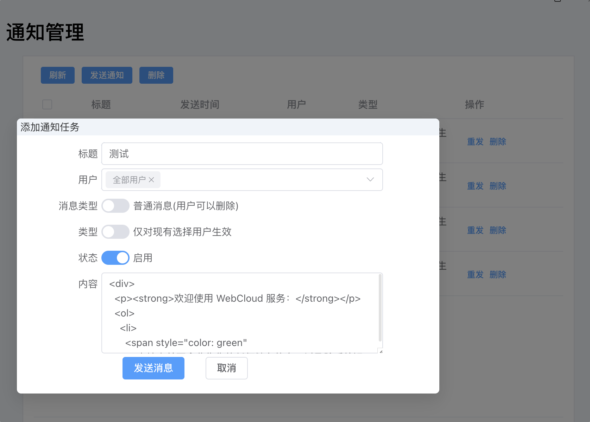Click the 类型 column header
The width and height of the screenshot is (590, 422).
[368, 104]
